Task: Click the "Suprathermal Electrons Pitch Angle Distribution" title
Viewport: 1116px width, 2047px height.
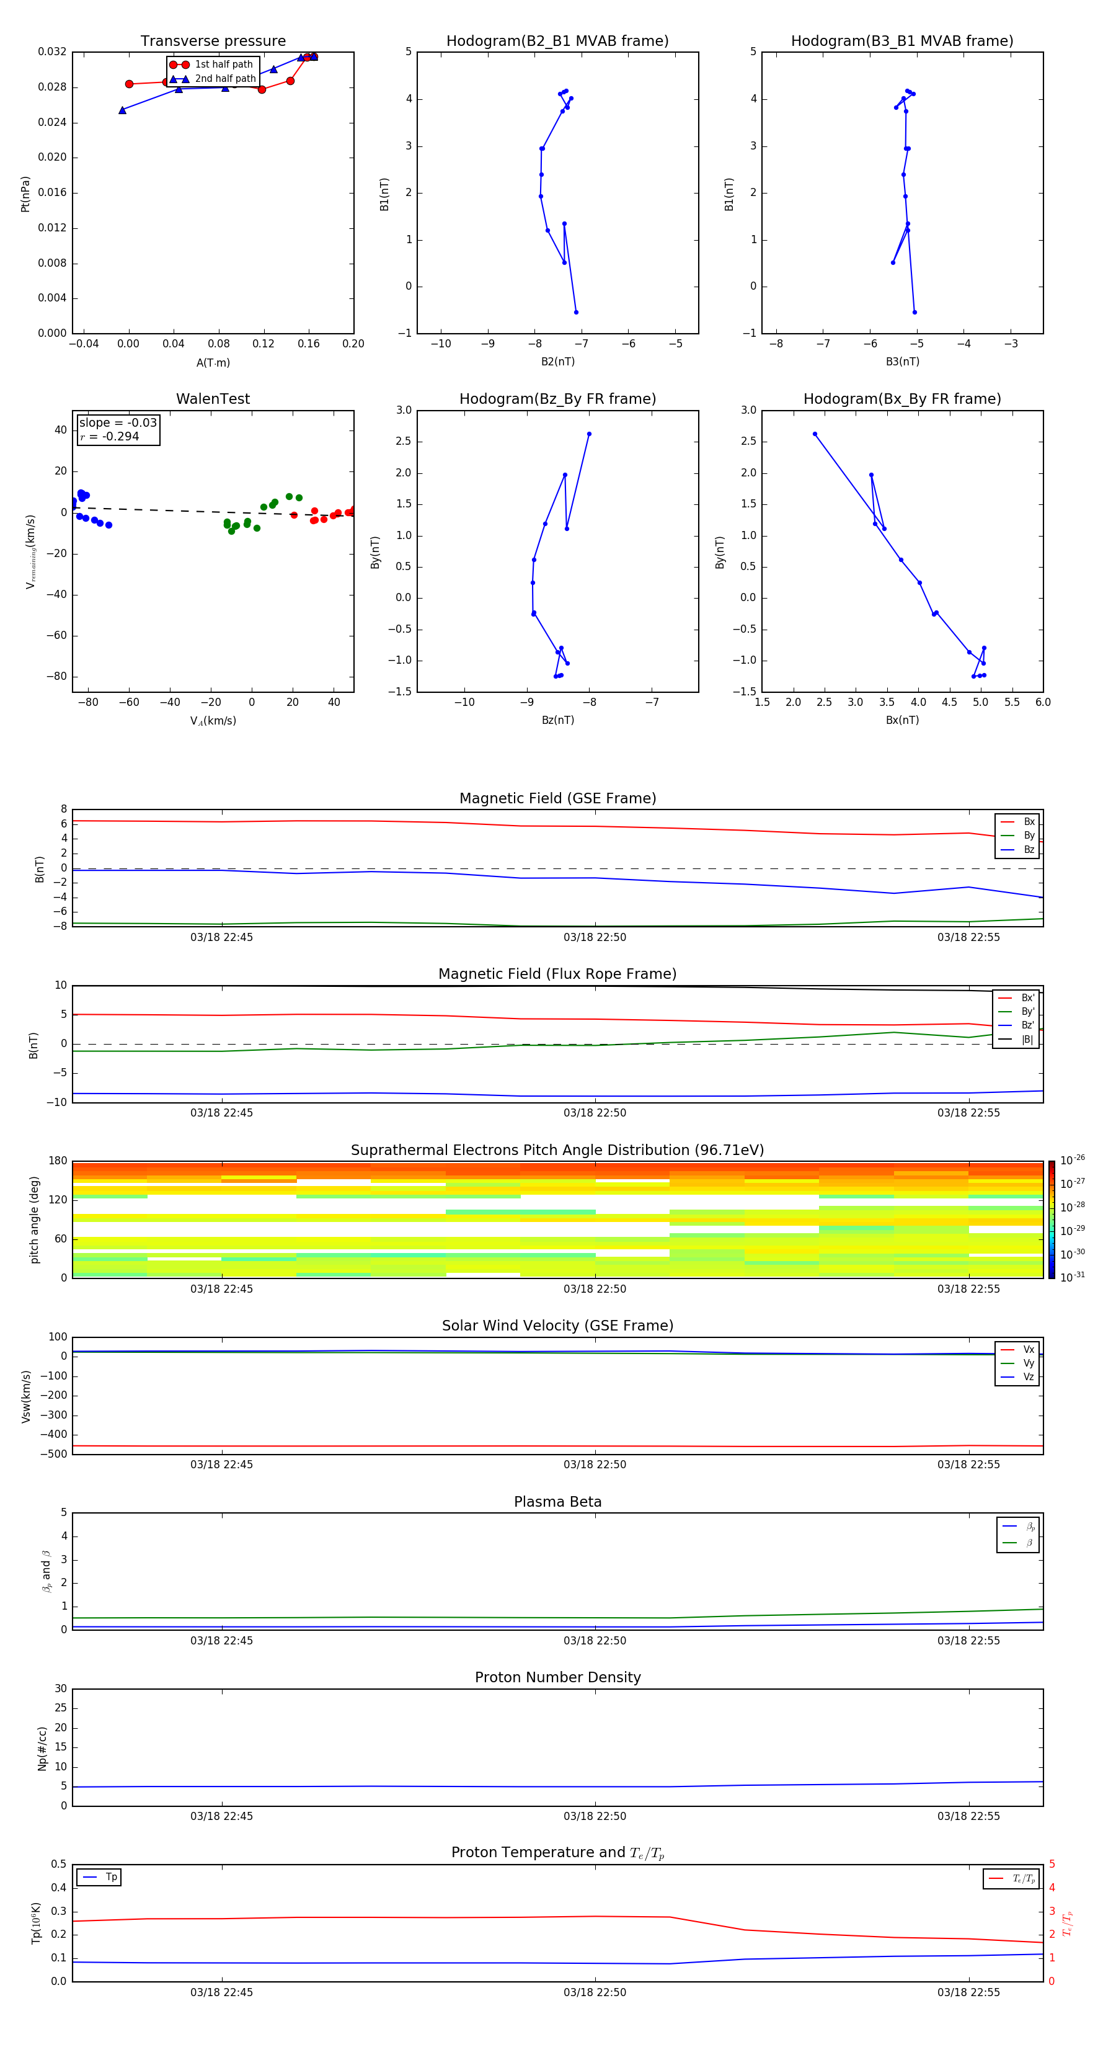Action: (x=557, y=1150)
